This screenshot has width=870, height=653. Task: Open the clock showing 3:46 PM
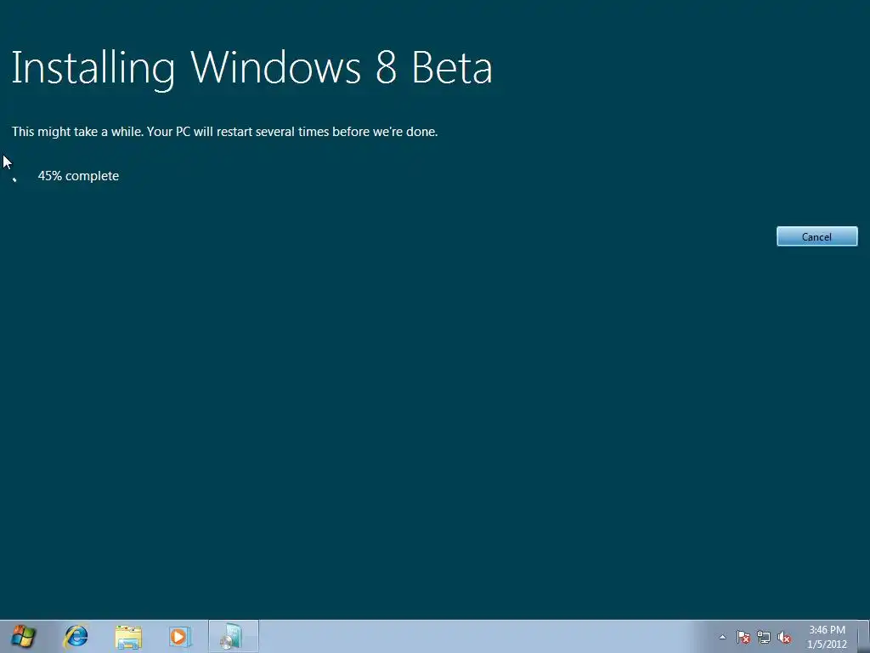827,637
